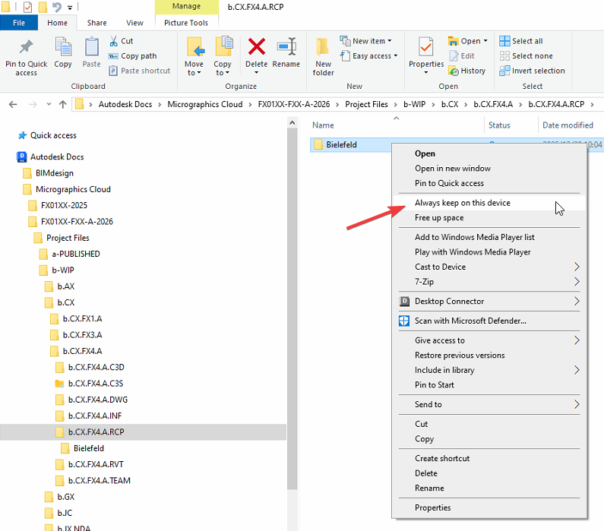Viewport: 604px width, 531px height.
Task: Select b.GX folder in tree
Action: (x=66, y=497)
